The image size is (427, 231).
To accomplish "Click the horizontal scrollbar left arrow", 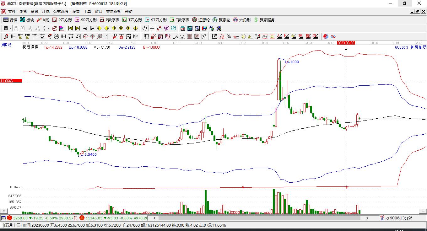I will point(154,218).
